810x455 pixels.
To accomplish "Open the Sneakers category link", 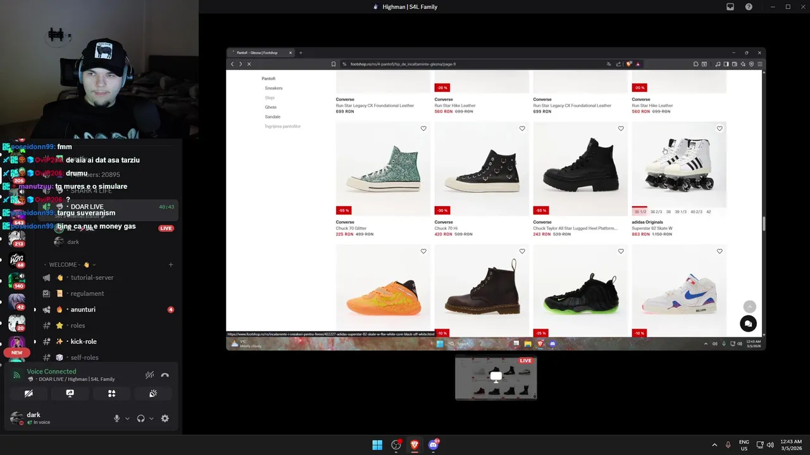I will coord(273,88).
